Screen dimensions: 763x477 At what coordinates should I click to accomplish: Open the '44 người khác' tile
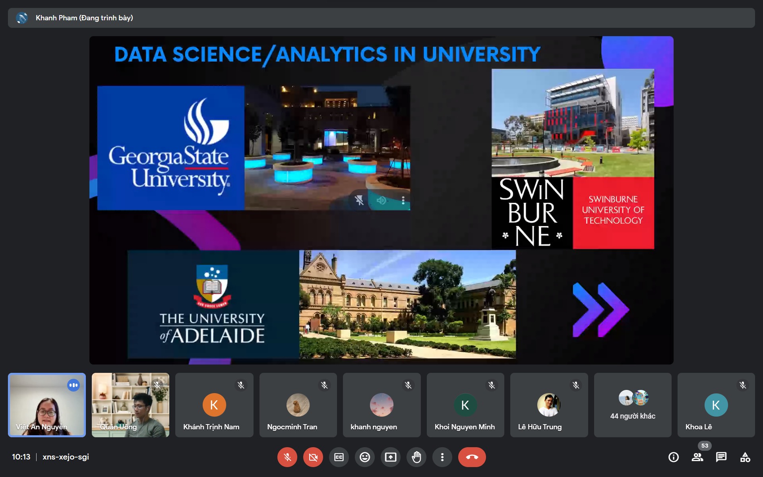pyautogui.click(x=633, y=405)
